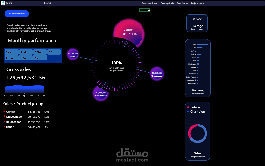
Task: Select the Glucovance bubble
Action: [157, 74]
